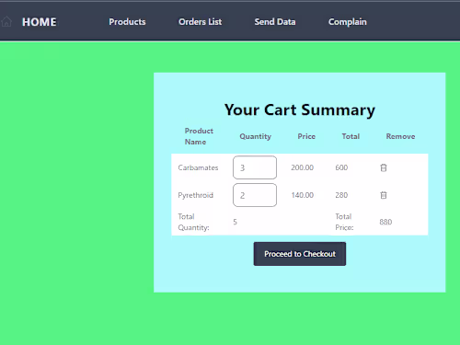
Task: Click Proceed to Checkout button
Action: (x=300, y=254)
